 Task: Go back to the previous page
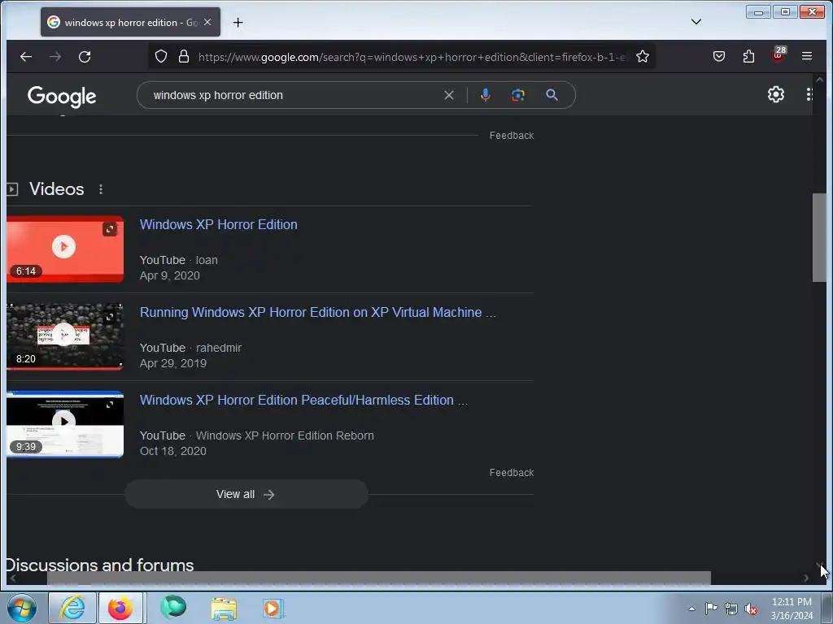[25, 56]
